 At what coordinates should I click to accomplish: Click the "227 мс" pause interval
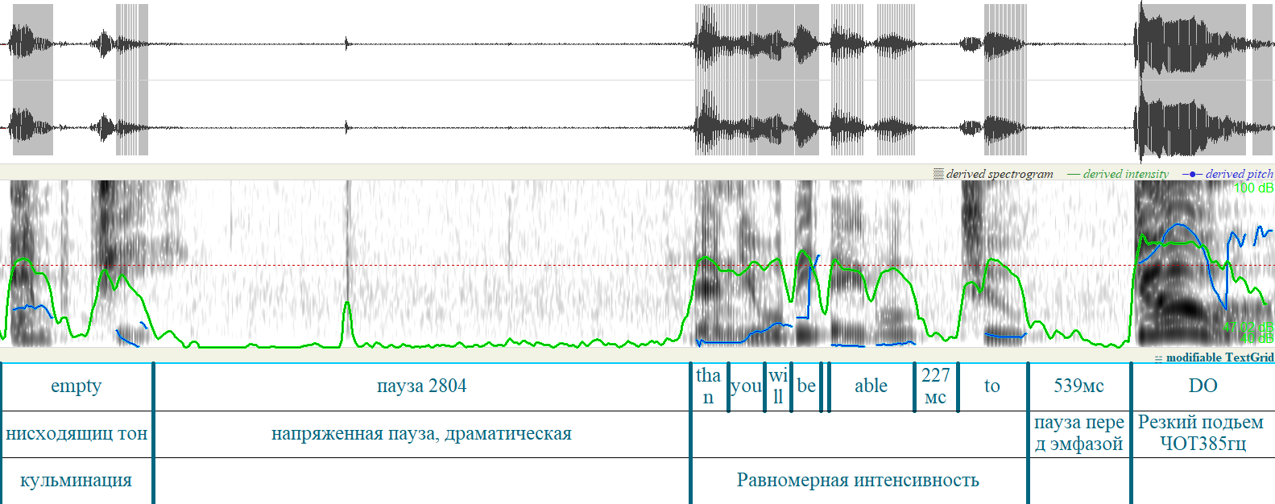pyautogui.click(x=936, y=386)
